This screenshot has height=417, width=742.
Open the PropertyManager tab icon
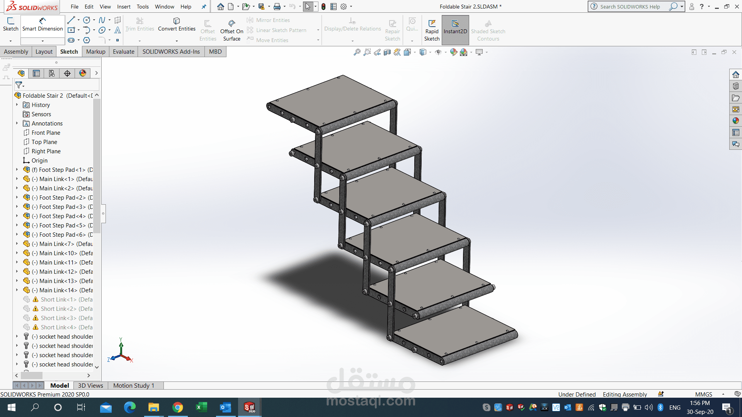[36, 73]
